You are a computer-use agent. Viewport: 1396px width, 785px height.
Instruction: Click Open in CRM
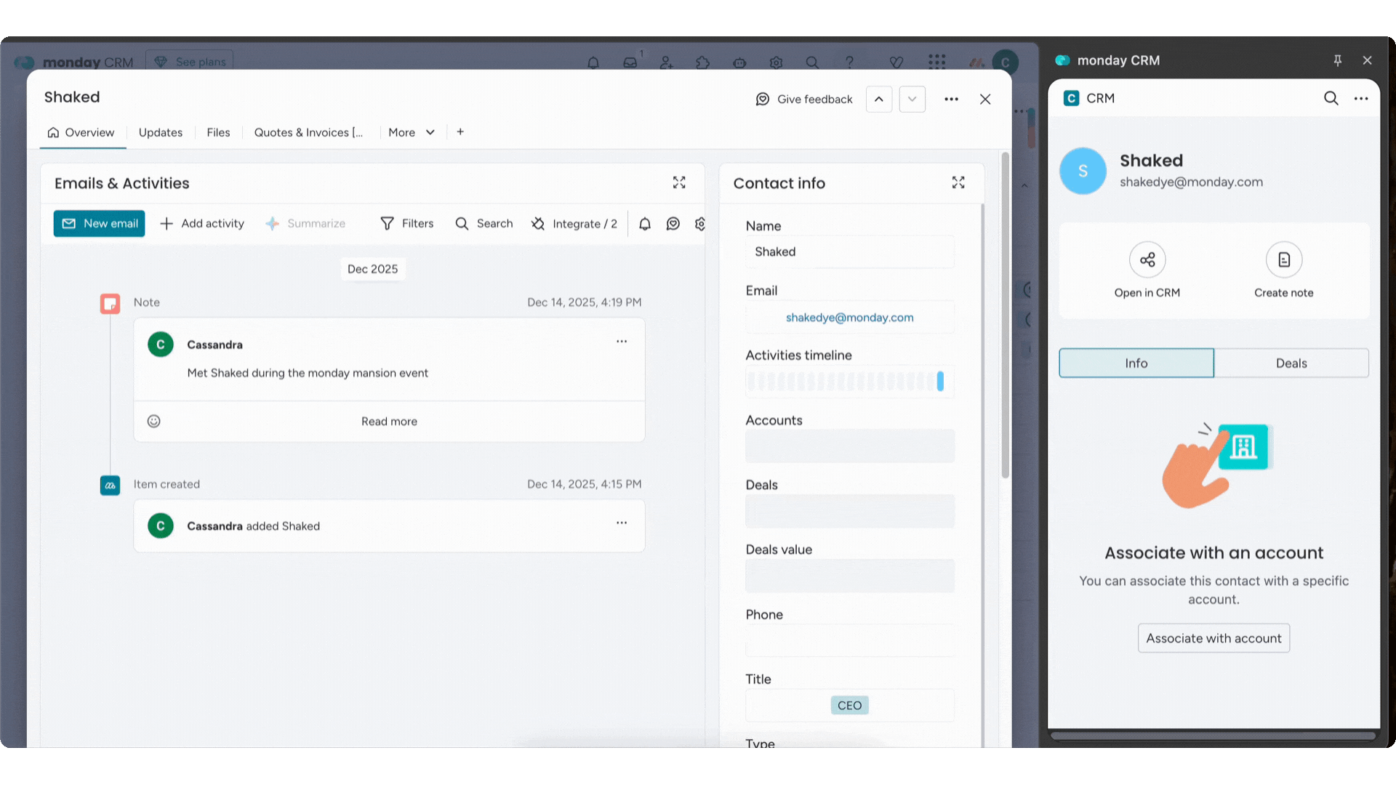1147,270
